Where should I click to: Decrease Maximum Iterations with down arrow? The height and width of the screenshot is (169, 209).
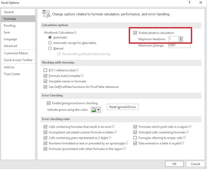coord(181,40)
